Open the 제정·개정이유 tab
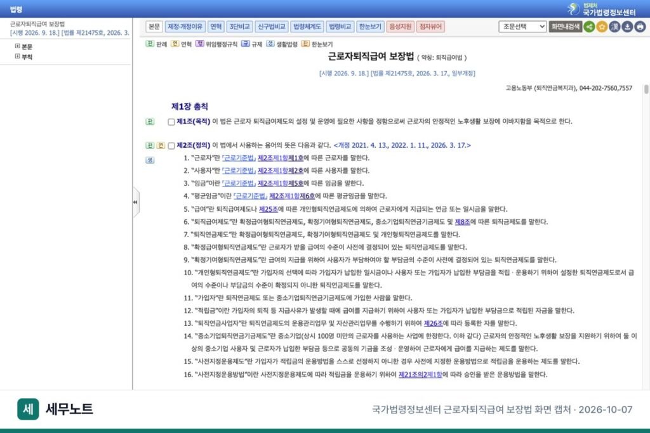 185,27
